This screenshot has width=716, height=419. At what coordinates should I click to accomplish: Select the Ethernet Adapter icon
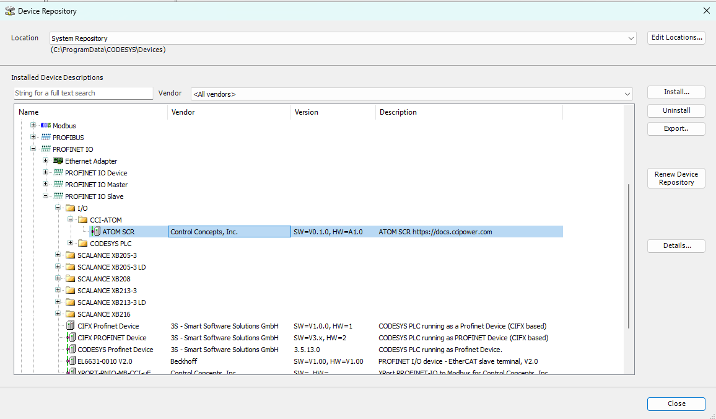(58, 161)
